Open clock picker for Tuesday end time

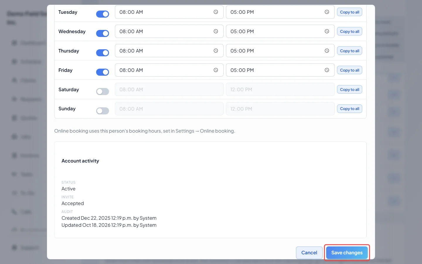point(327,12)
